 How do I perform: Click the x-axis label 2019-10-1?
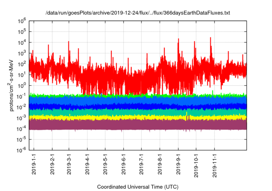coord(196,165)
